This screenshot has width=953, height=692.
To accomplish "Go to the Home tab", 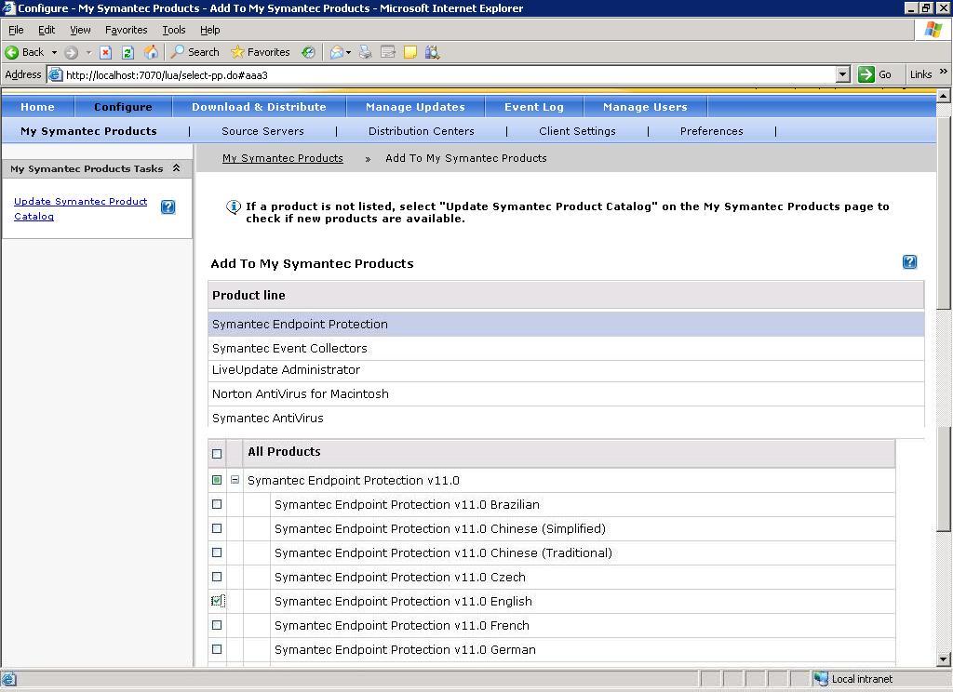I will click(x=37, y=107).
